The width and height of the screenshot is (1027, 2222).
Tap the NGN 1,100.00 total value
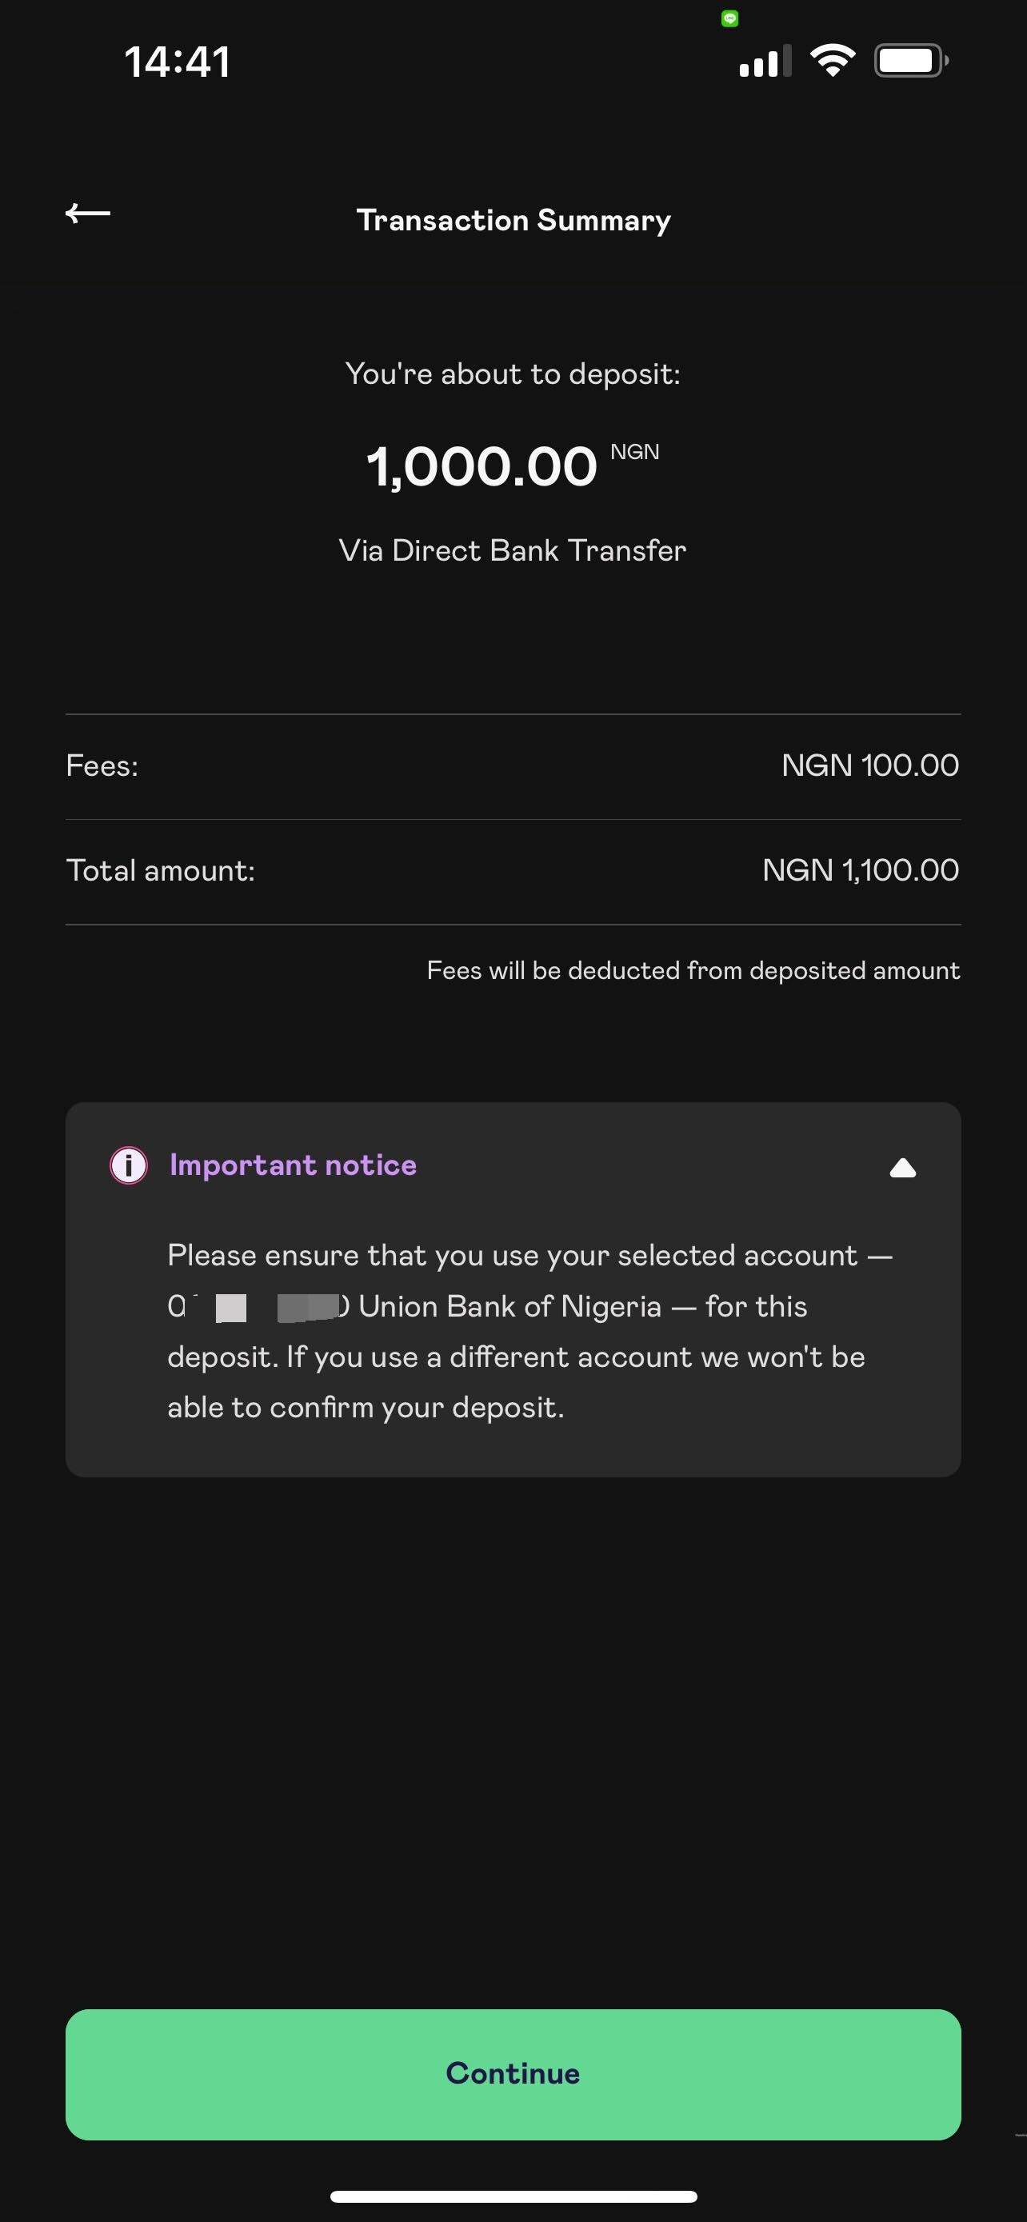(861, 871)
